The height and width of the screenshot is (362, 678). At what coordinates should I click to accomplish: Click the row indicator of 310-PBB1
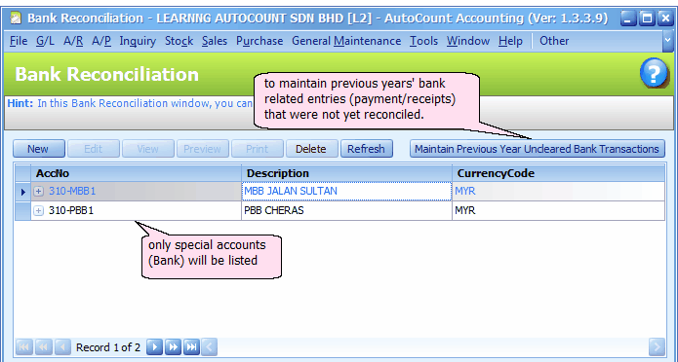[x=22, y=210]
